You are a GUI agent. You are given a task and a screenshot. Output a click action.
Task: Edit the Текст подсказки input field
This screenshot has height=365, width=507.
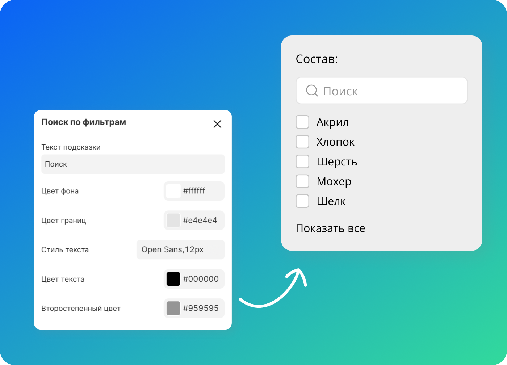(133, 164)
